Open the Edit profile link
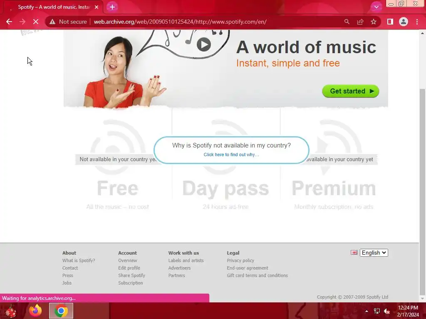 (x=129, y=268)
